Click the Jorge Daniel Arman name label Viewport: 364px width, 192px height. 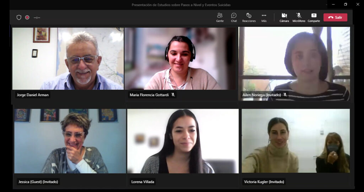click(33, 95)
